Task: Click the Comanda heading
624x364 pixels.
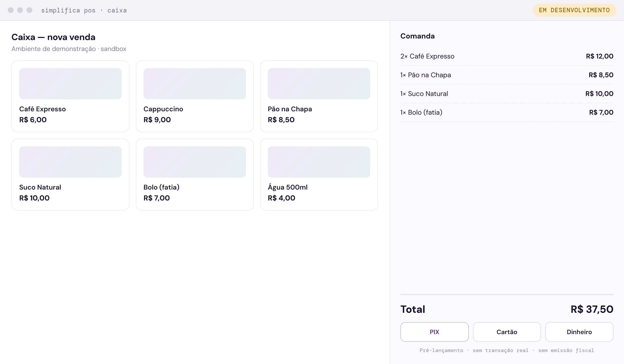Action: [x=418, y=36]
